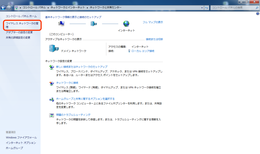Image resolution: width=260 pixels, height=154 pixels.
Task: Click the HomeGroup sharing options icon
Action: (51, 99)
